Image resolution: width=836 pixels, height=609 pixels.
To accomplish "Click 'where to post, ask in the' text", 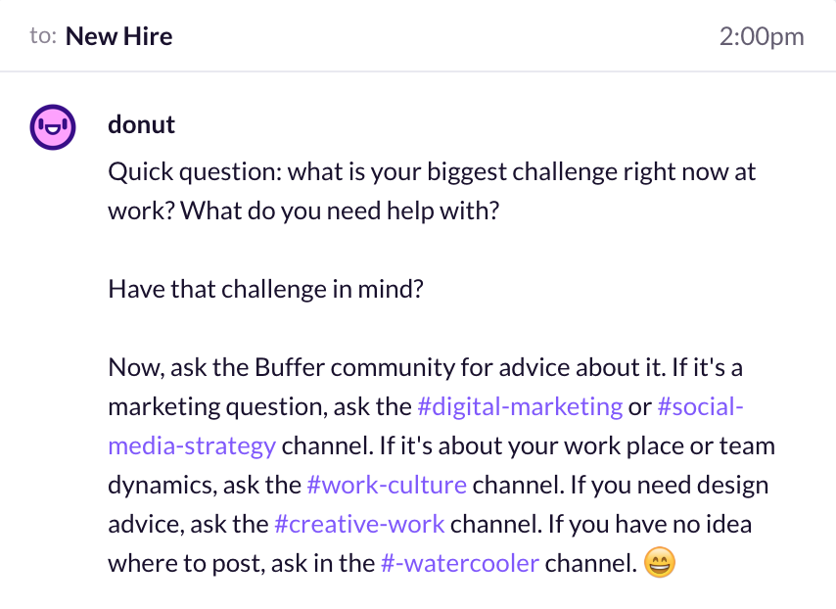I will (242, 563).
